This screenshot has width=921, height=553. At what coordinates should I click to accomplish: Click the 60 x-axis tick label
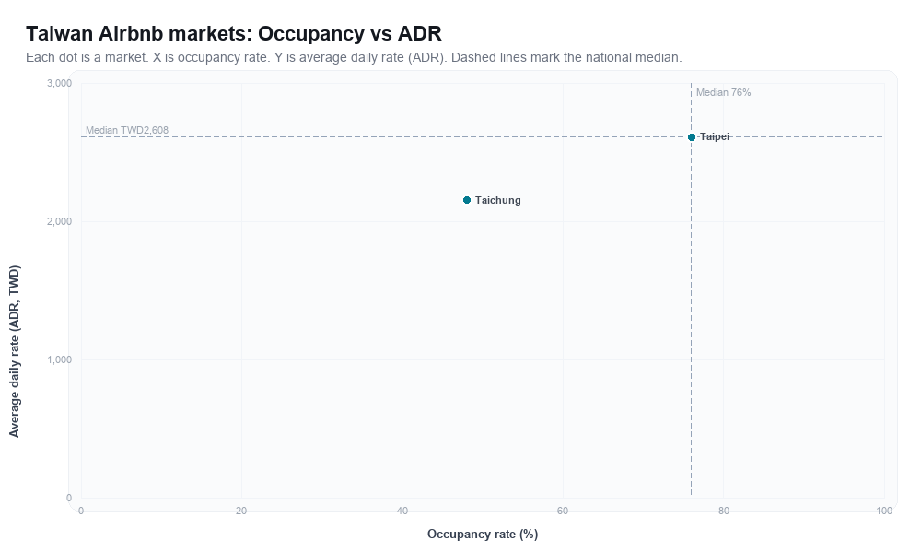tap(563, 511)
